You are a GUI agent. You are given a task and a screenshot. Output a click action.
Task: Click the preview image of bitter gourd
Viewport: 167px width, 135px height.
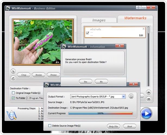click(43, 42)
